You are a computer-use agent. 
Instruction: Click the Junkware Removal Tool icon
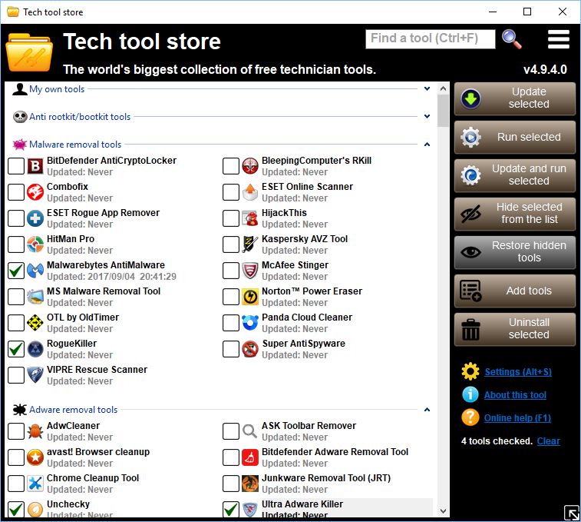coord(250,484)
